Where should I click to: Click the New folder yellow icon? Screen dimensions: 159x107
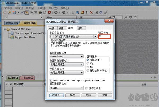click(x=82, y=12)
